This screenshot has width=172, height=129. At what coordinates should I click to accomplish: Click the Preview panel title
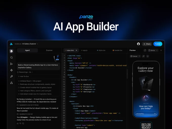coord(133,50)
